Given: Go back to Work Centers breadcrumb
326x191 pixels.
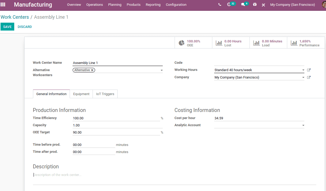Looking at the screenshot, I should [x=15, y=17].
